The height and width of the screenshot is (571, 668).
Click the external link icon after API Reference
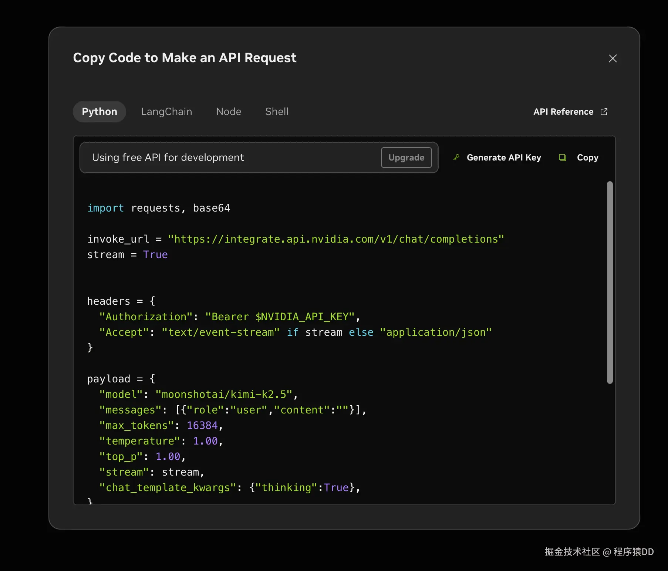(604, 112)
